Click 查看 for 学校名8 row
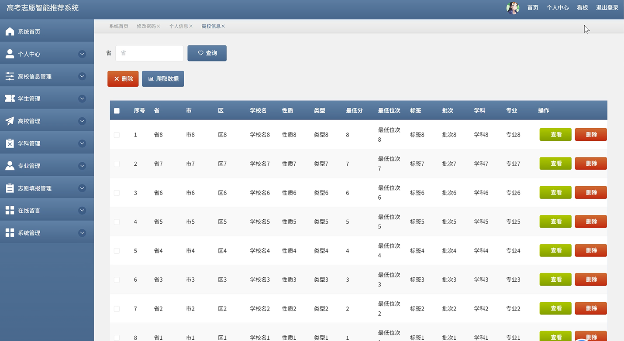Screen dimensions: 624x341 tap(555, 134)
